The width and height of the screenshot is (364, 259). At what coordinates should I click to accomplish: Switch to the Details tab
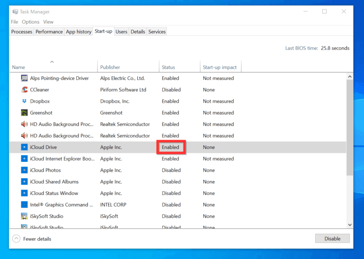coord(137,32)
